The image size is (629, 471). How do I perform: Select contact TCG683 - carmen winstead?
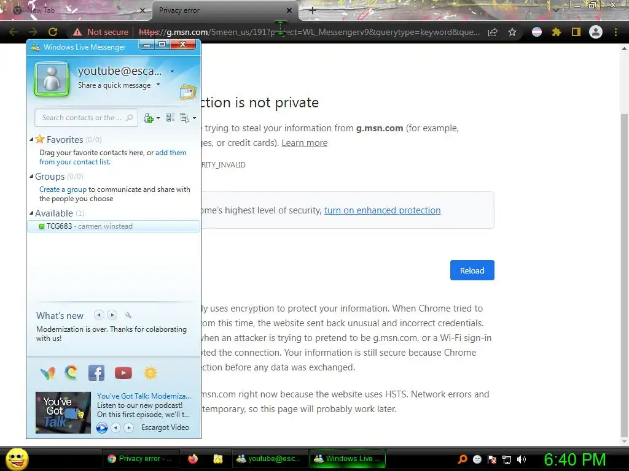point(114,226)
